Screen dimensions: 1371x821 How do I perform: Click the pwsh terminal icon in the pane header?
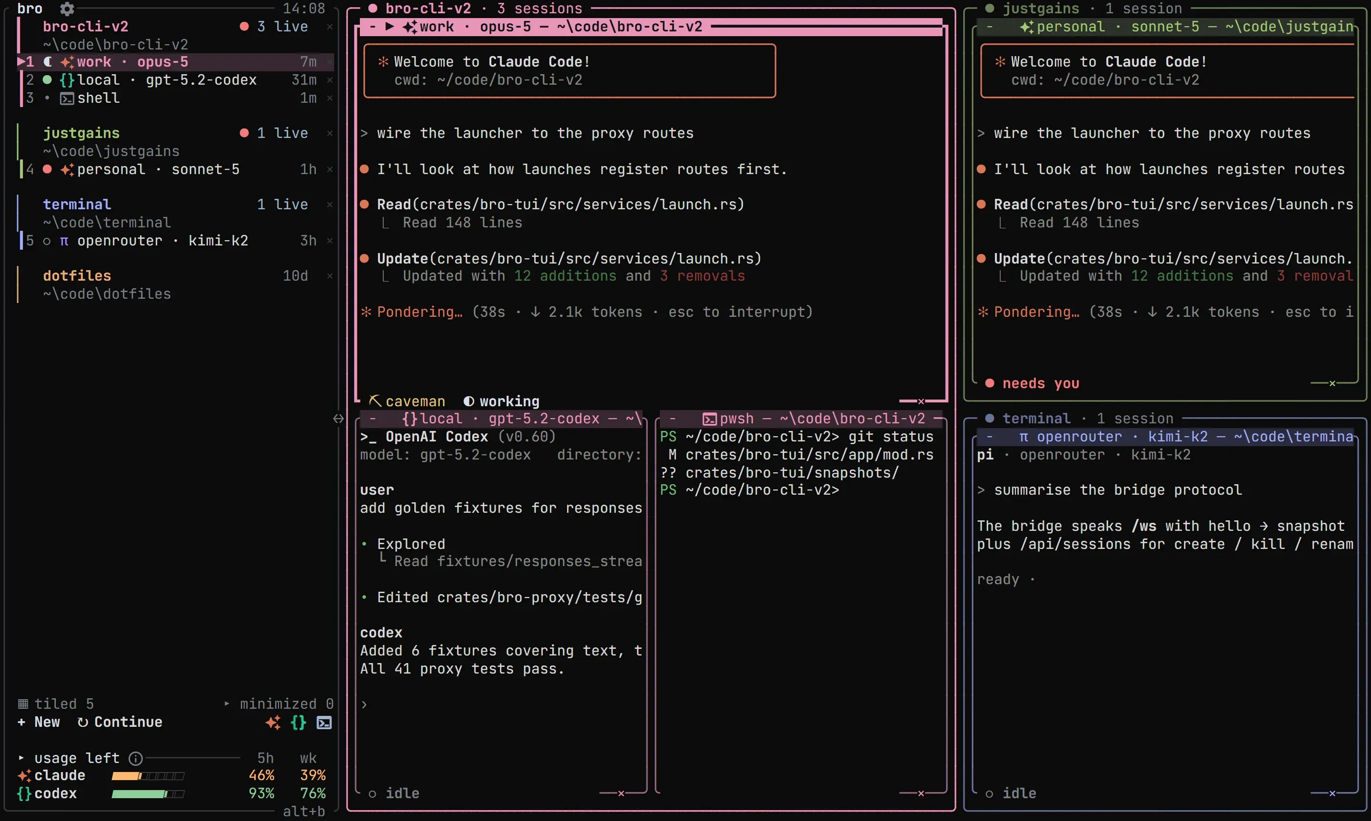tap(710, 419)
